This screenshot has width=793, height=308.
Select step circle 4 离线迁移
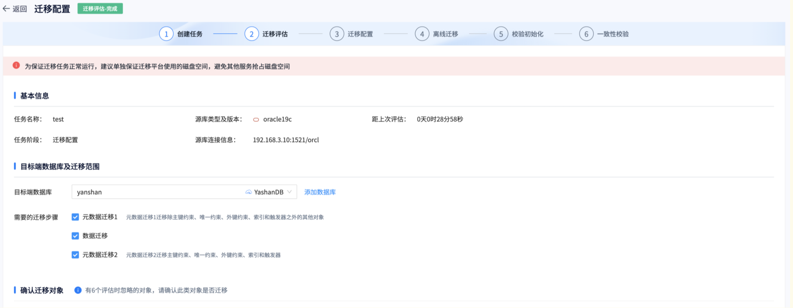[422, 34]
